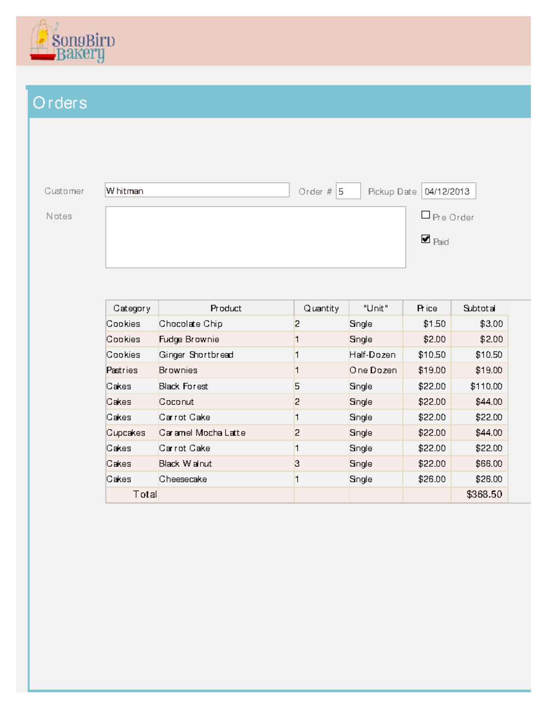The image size is (547, 709).
Task: Click the Notes label
Action: pyautogui.click(x=59, y=216)
